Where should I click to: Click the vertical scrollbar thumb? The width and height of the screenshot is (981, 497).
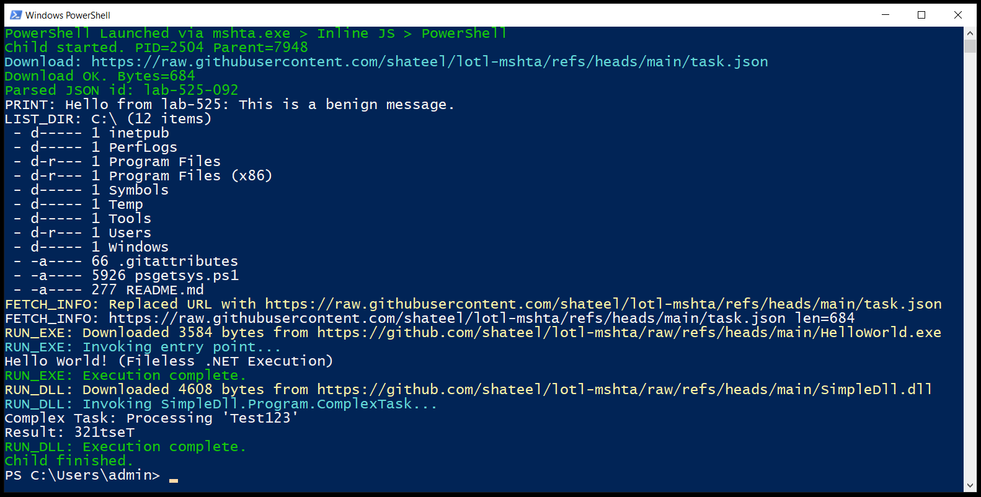pos(970,46)
